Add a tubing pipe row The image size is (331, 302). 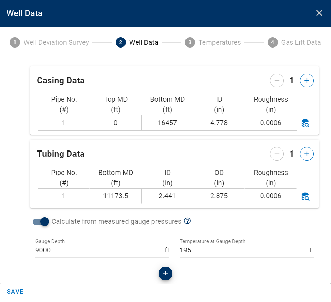click(307, 154)
